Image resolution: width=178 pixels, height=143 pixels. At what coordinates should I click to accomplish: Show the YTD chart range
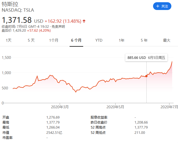pyautogui.click(x=99, y=40)
